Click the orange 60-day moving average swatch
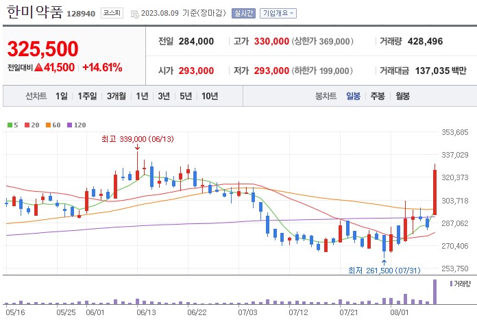Viewport: 477px width, 324px height. coord(48,125)
